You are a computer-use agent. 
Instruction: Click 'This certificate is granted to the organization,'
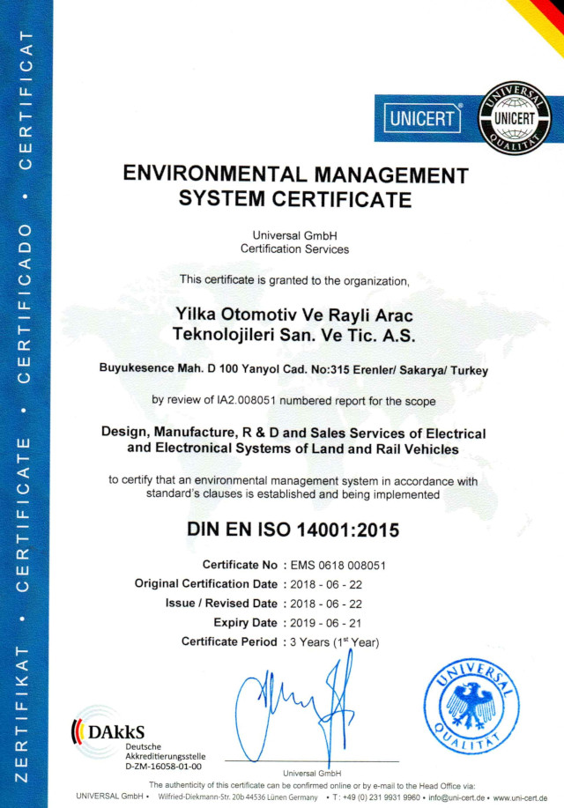click(x=295, y=281)
